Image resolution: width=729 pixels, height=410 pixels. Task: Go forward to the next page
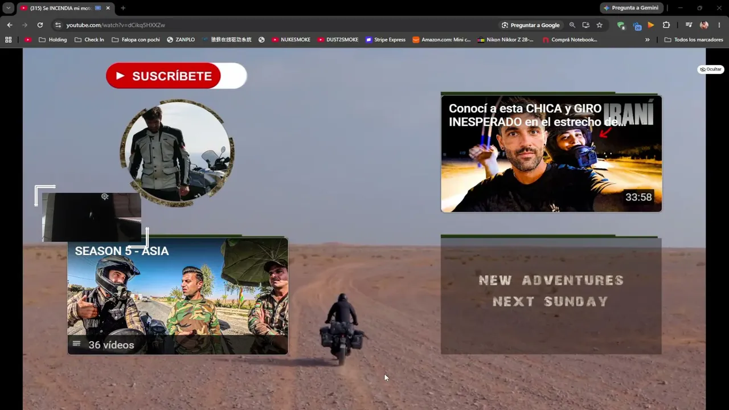pyautogui.click(x=24, y=25)
